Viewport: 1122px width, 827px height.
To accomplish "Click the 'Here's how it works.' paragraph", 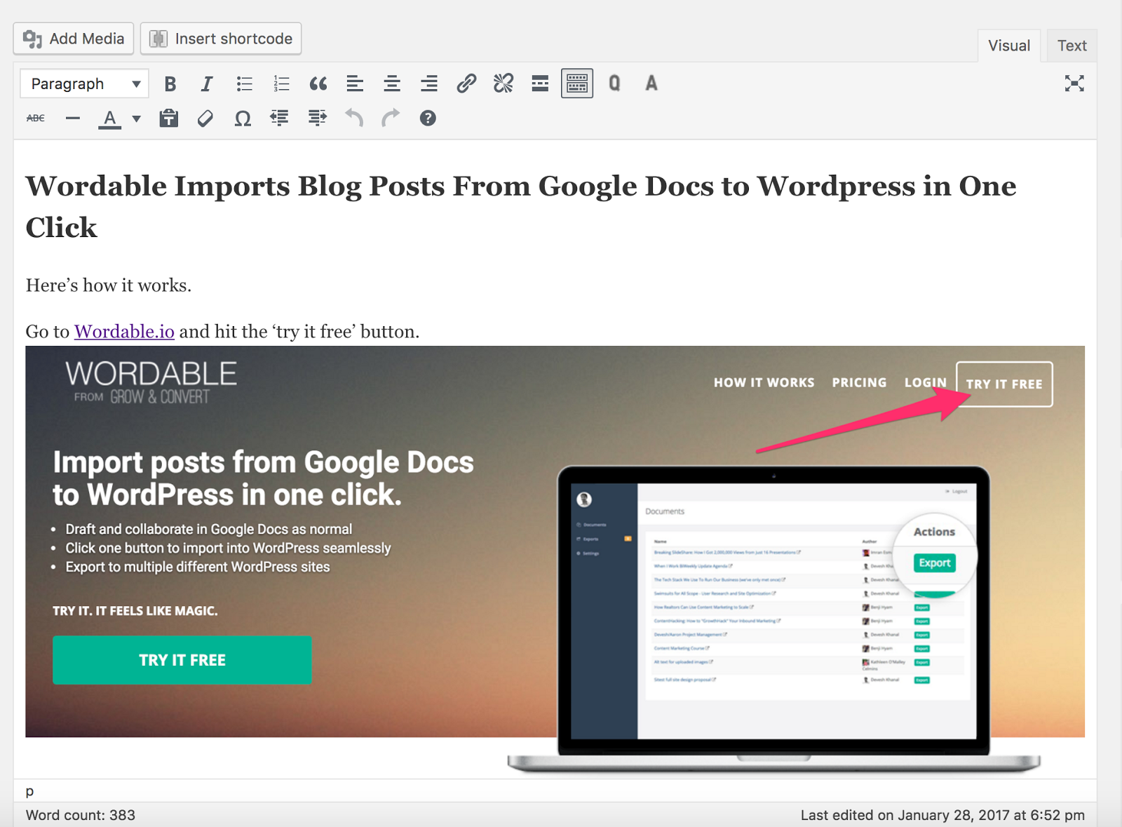I will click(109, 285).
